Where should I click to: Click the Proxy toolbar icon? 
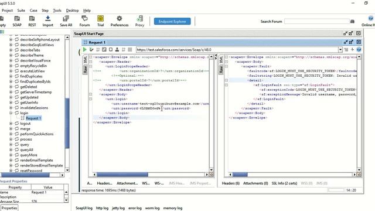pyautogui.click(x=139, y=21)
